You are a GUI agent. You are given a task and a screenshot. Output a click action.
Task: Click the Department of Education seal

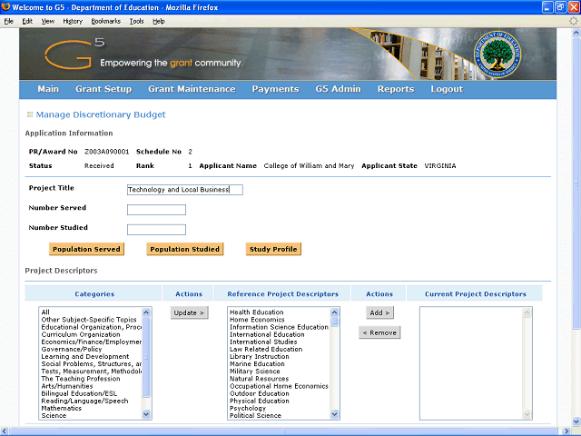pyautogui.click(x=497, y=54)
